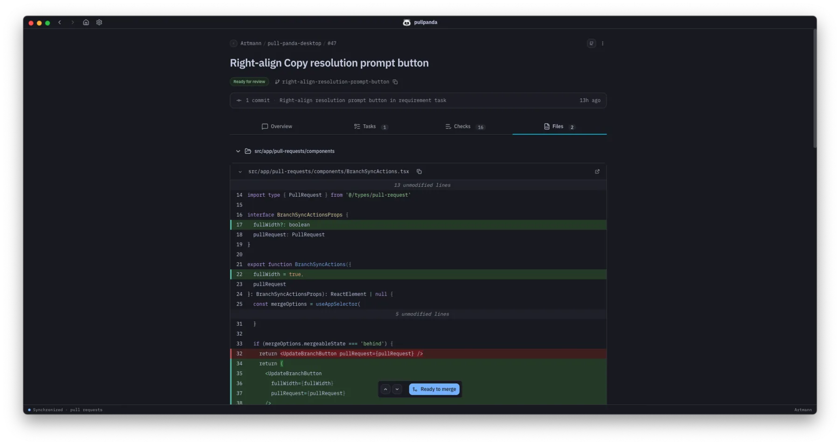Click the 13h ago commit timestamp

coord(590,101)
